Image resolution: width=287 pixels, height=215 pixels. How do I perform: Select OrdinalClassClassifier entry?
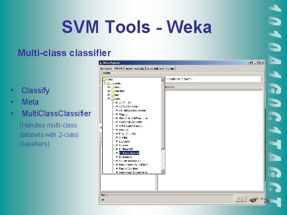tap(130, 161)
